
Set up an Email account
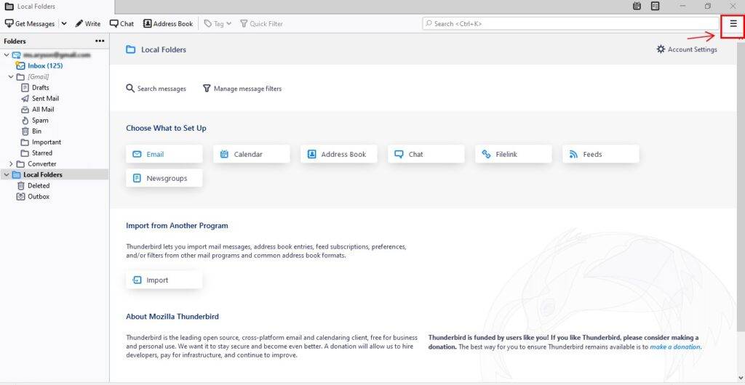tap(164, 154)
